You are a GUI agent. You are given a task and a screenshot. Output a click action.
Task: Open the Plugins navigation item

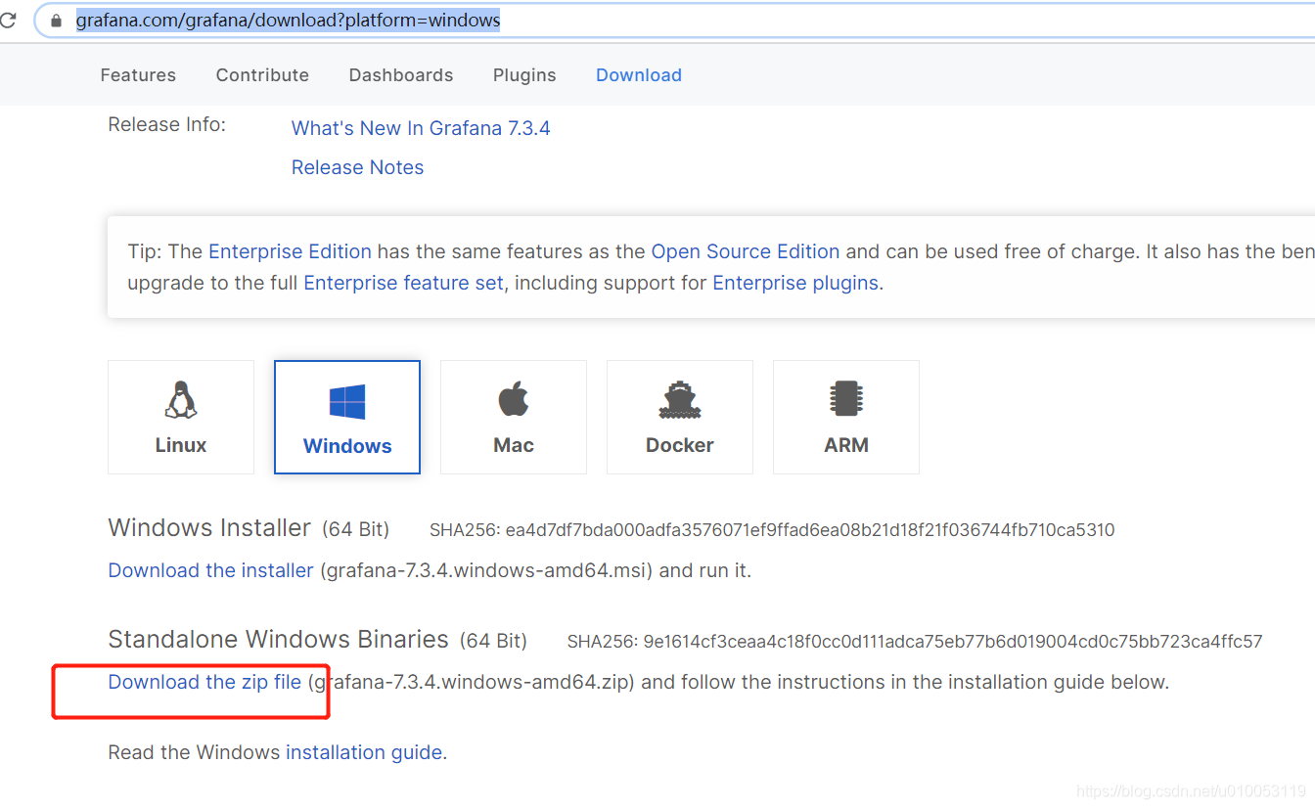click(x=524, y=75)
